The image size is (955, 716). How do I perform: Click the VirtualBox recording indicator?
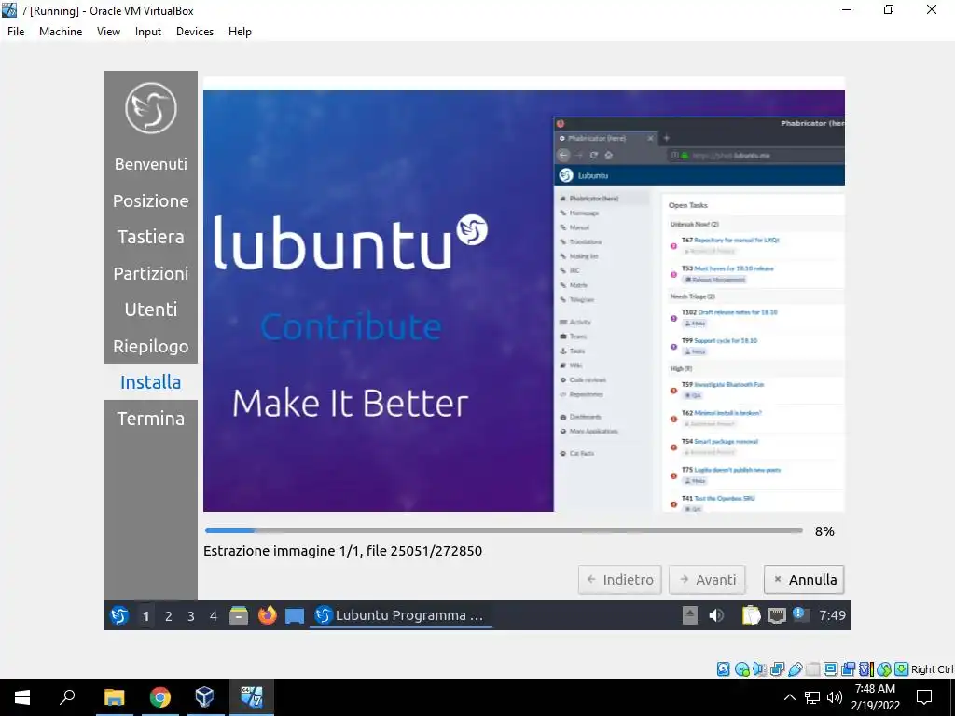[848, 669]
